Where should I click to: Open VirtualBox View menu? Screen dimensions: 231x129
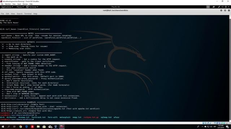[x=14, y=4]
